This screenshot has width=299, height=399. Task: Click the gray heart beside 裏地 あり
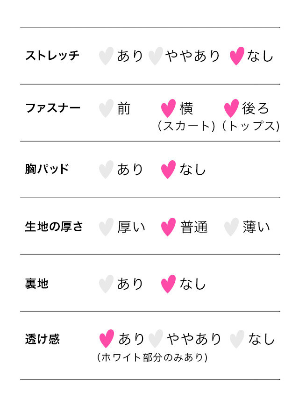coord(106,284)
